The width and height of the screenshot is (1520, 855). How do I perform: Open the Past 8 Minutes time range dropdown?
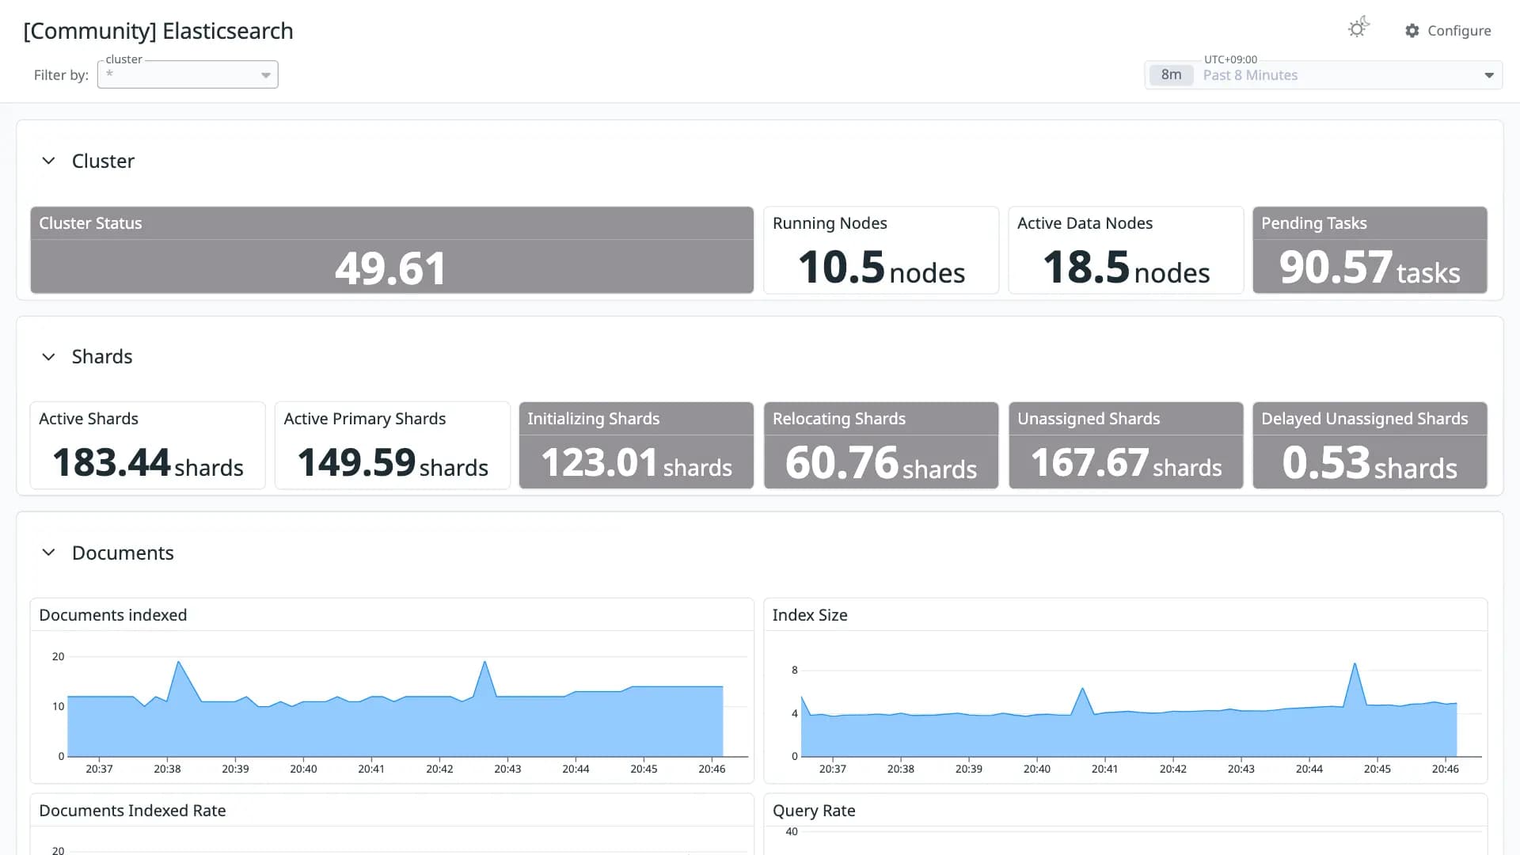tap(1323, 75)
